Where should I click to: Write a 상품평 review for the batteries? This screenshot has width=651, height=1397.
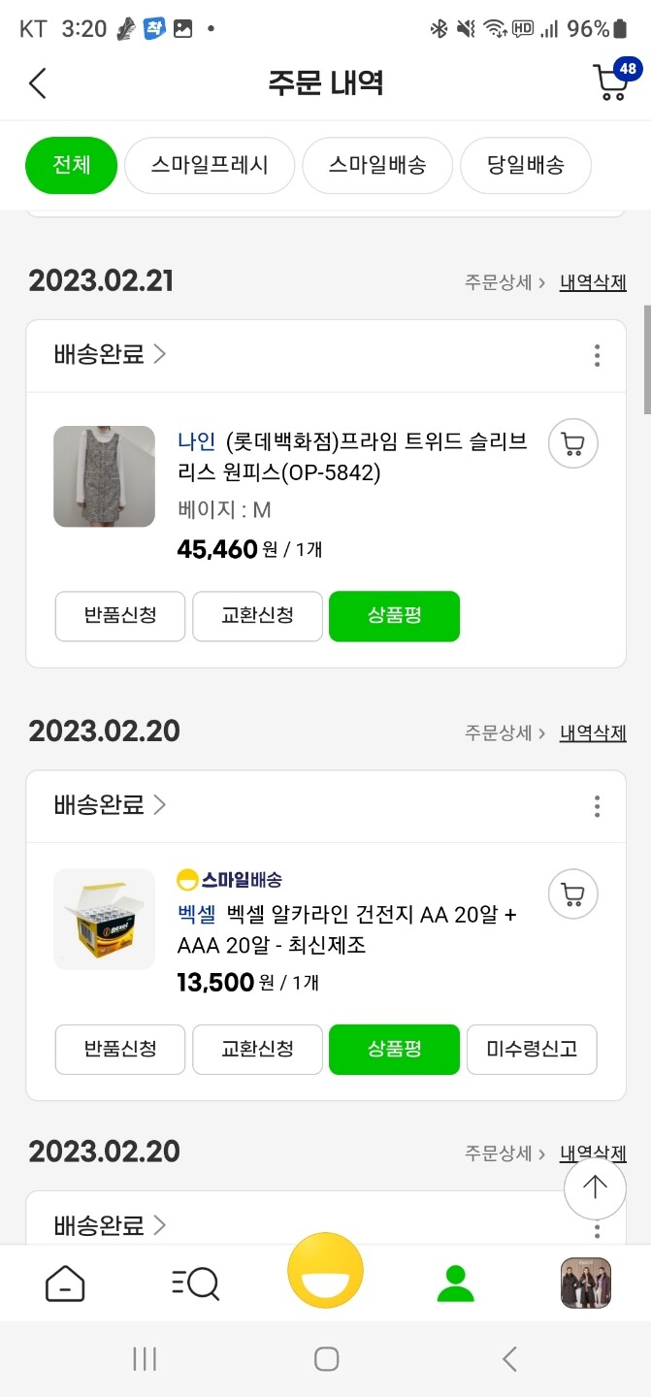click(394, 1050)
